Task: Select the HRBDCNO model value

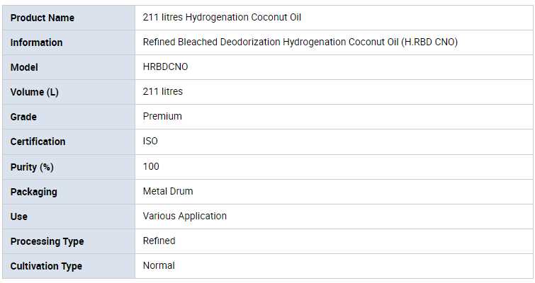Action: coord(165,67)
